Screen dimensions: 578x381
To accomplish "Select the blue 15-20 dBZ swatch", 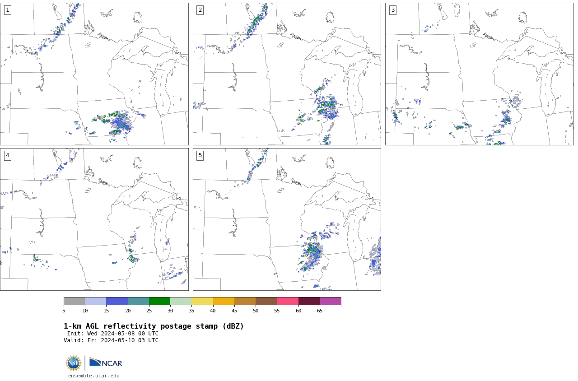I will pyautogui.click(x=117, y=301).
